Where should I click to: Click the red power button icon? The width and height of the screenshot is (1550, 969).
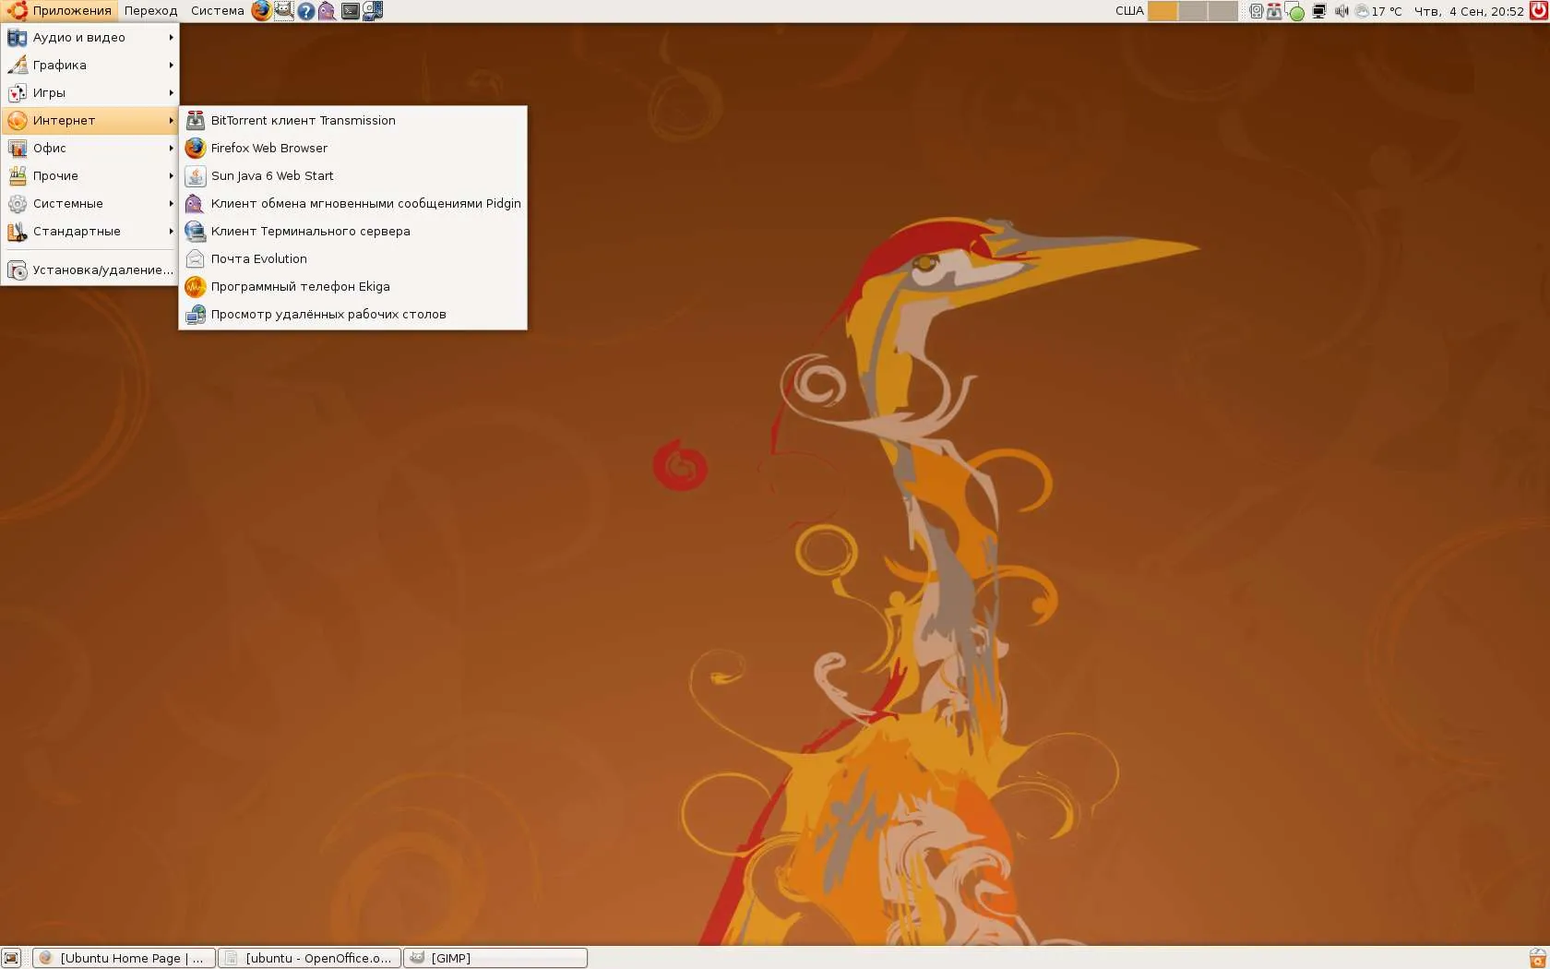point(1538,11)
